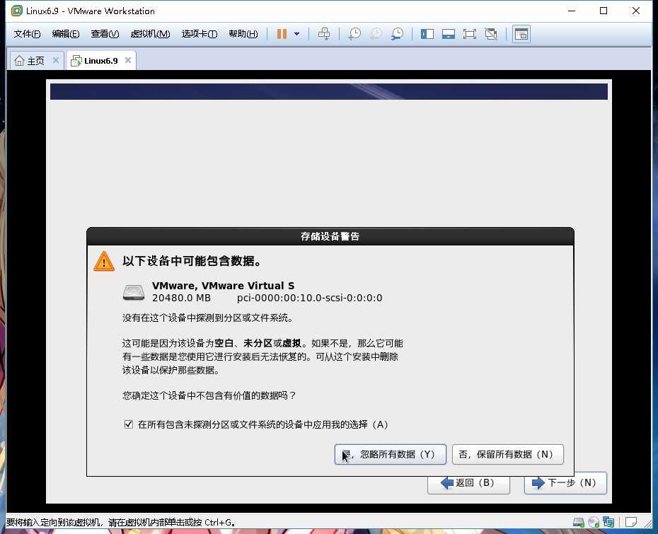Click the pci-0000:00:10.0-scsi-0:0:0:0 device path

click(x=310, y=298)
